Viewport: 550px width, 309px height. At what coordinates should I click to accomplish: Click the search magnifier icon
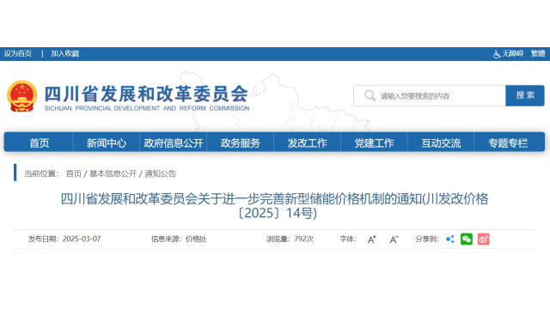coord(370,95)
